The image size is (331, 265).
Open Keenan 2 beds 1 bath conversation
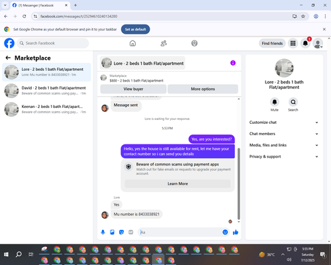[46, 109]
